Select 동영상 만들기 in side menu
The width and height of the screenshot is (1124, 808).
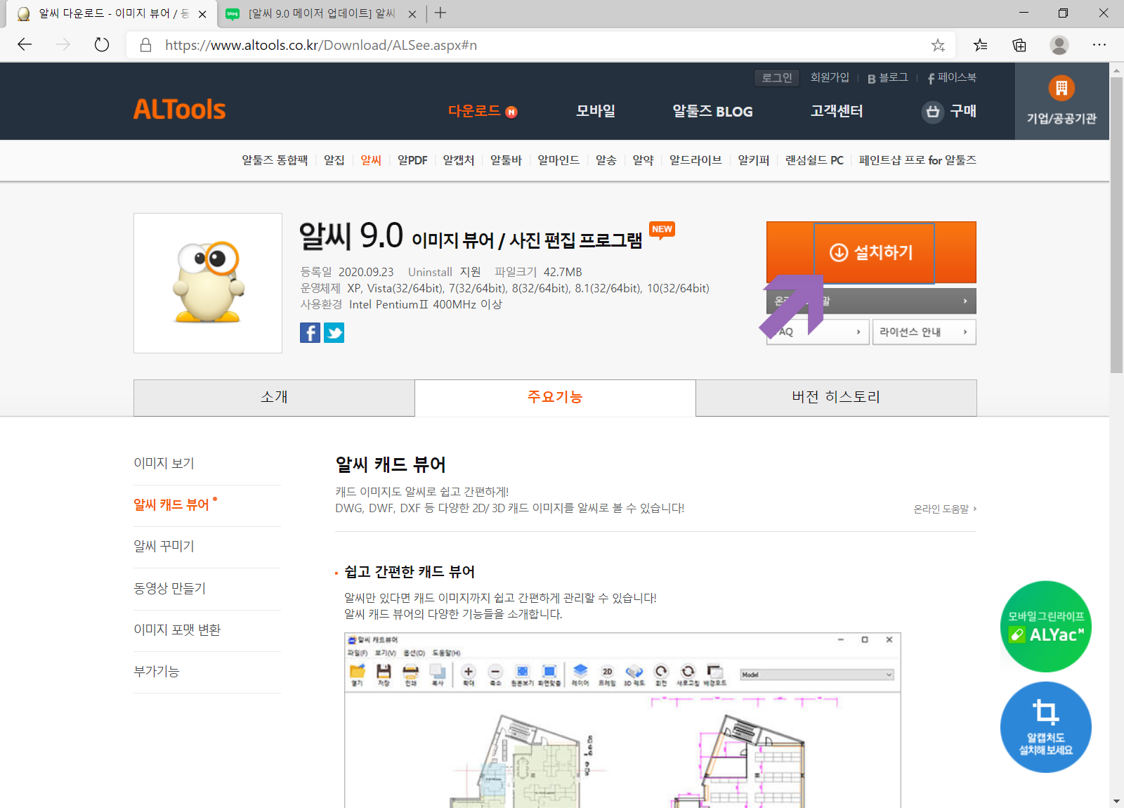pos(170,588)
